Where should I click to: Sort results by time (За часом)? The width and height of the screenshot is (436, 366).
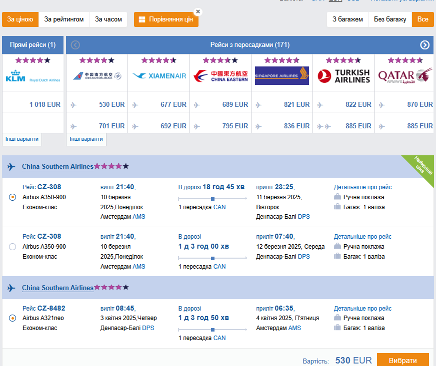pyautogui.click(x=108, y=19)
